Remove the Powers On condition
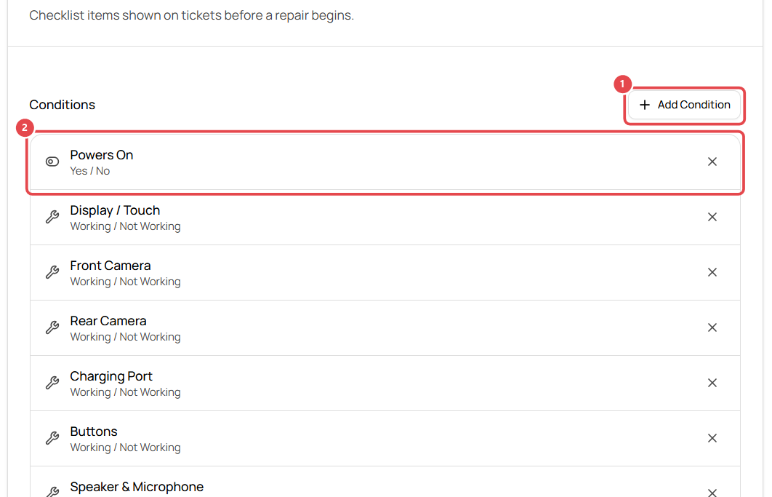This screenshot has height=497, width=772. pyautogui.click(x=712, y=162)
